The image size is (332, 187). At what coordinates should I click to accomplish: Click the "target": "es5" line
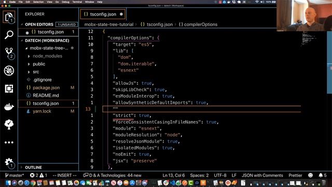click(x=133, y=44)
